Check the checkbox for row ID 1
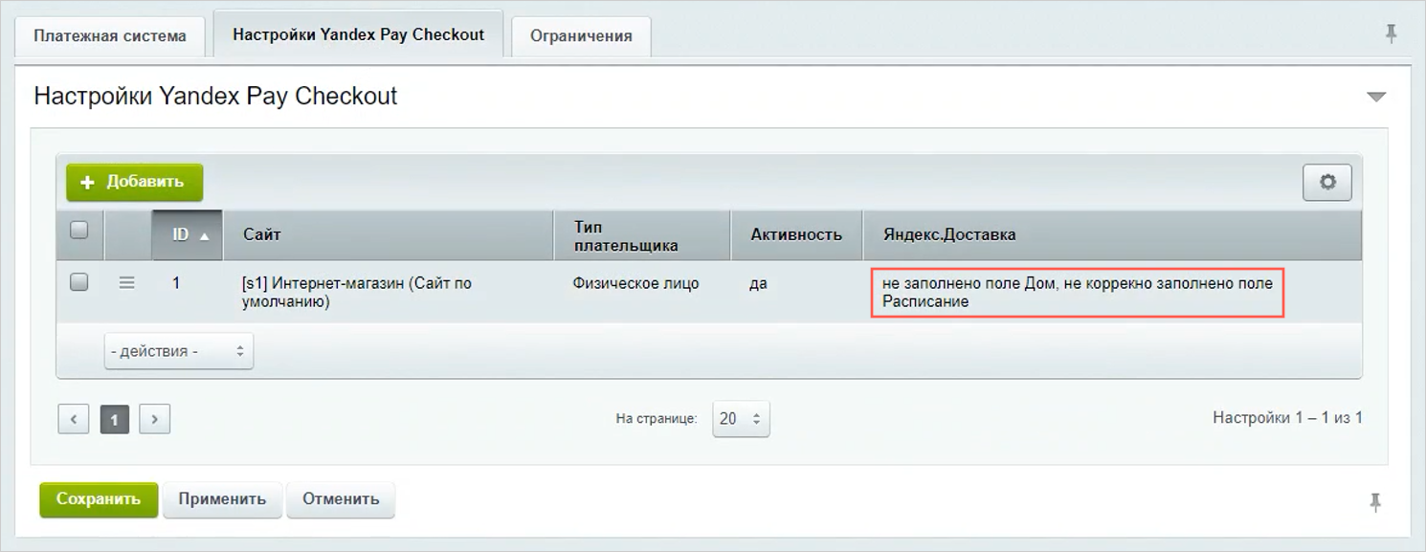The height and width of the screenshot is (552, 1426). pos(79,282)
